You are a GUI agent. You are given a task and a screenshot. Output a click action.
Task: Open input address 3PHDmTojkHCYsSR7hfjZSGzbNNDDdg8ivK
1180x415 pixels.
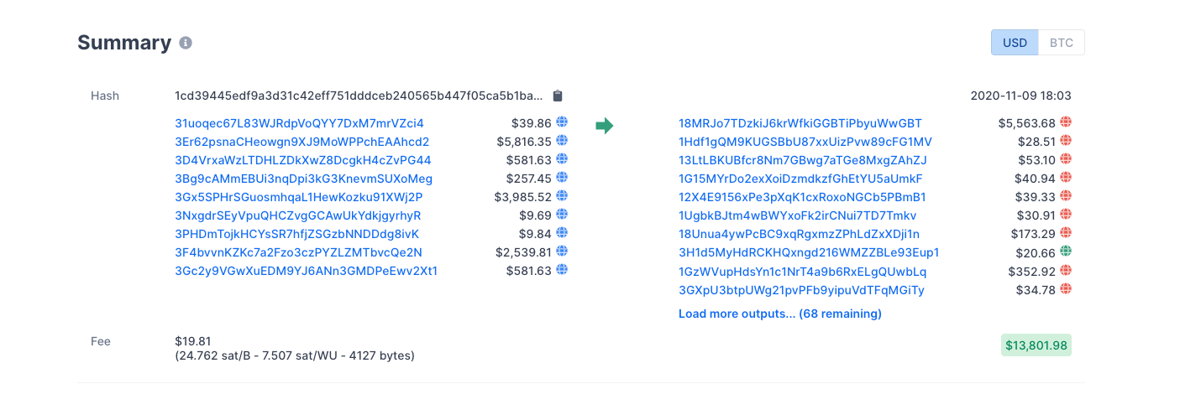296,234
